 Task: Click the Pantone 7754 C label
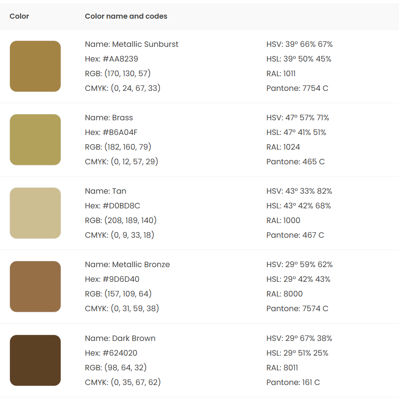(x=297, y=88)
